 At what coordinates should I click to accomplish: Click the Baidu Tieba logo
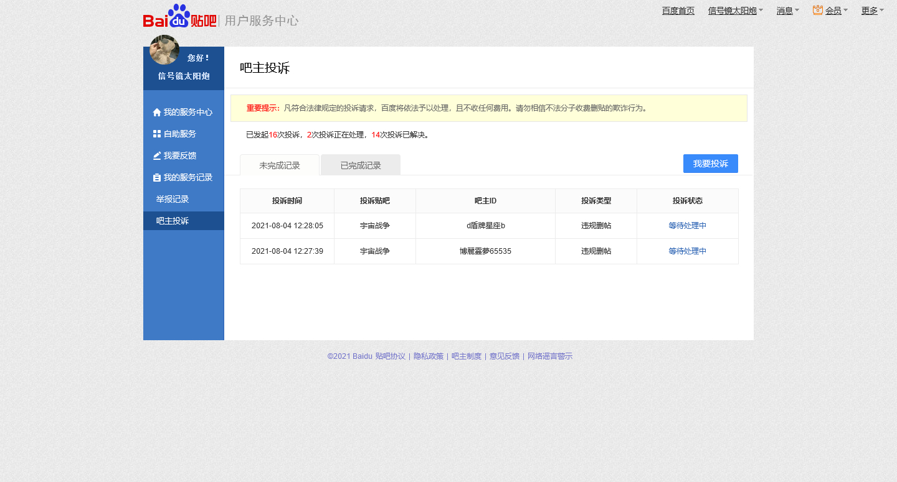click(x=179, y=17)
